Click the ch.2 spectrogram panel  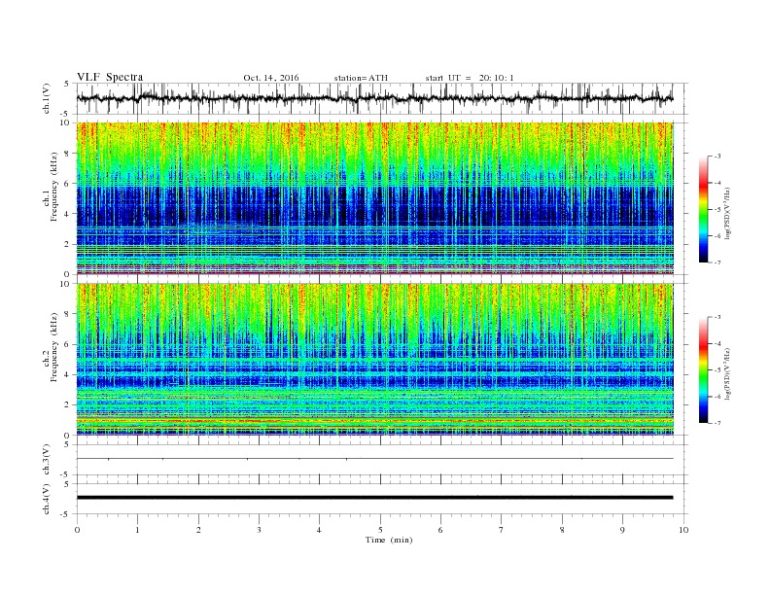[375, 360]
